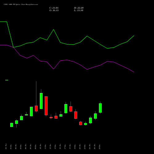This screenshot has height=154, width=154.
Task: Click the small green 23 Dec candlestick
Action: pyautogui.click(x=86, y=124)
